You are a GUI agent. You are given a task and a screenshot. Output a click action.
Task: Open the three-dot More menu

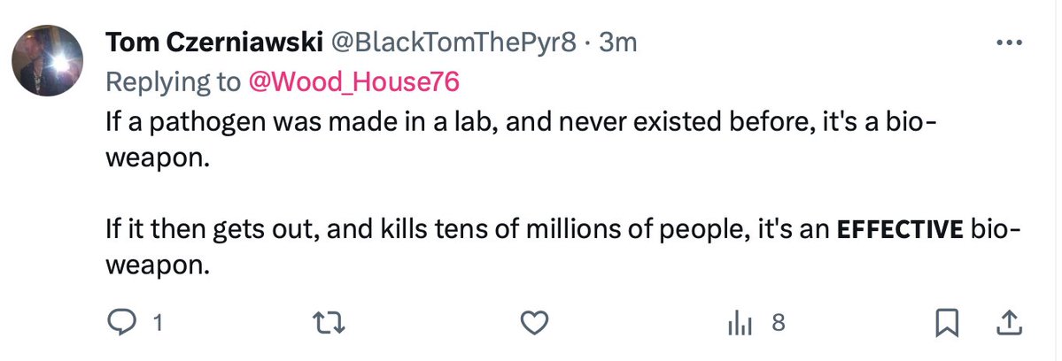1010,43
